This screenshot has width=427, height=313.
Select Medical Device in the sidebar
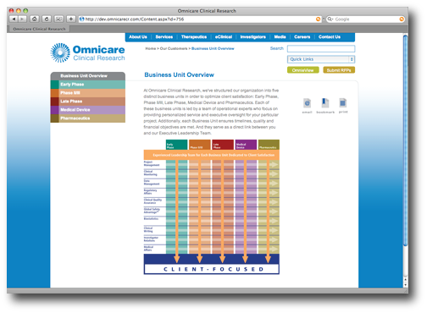click(88, 110)
